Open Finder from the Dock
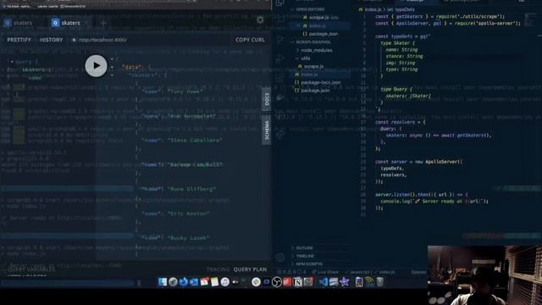The height and width of the screenshot is (305, 542). coord(163,282)
